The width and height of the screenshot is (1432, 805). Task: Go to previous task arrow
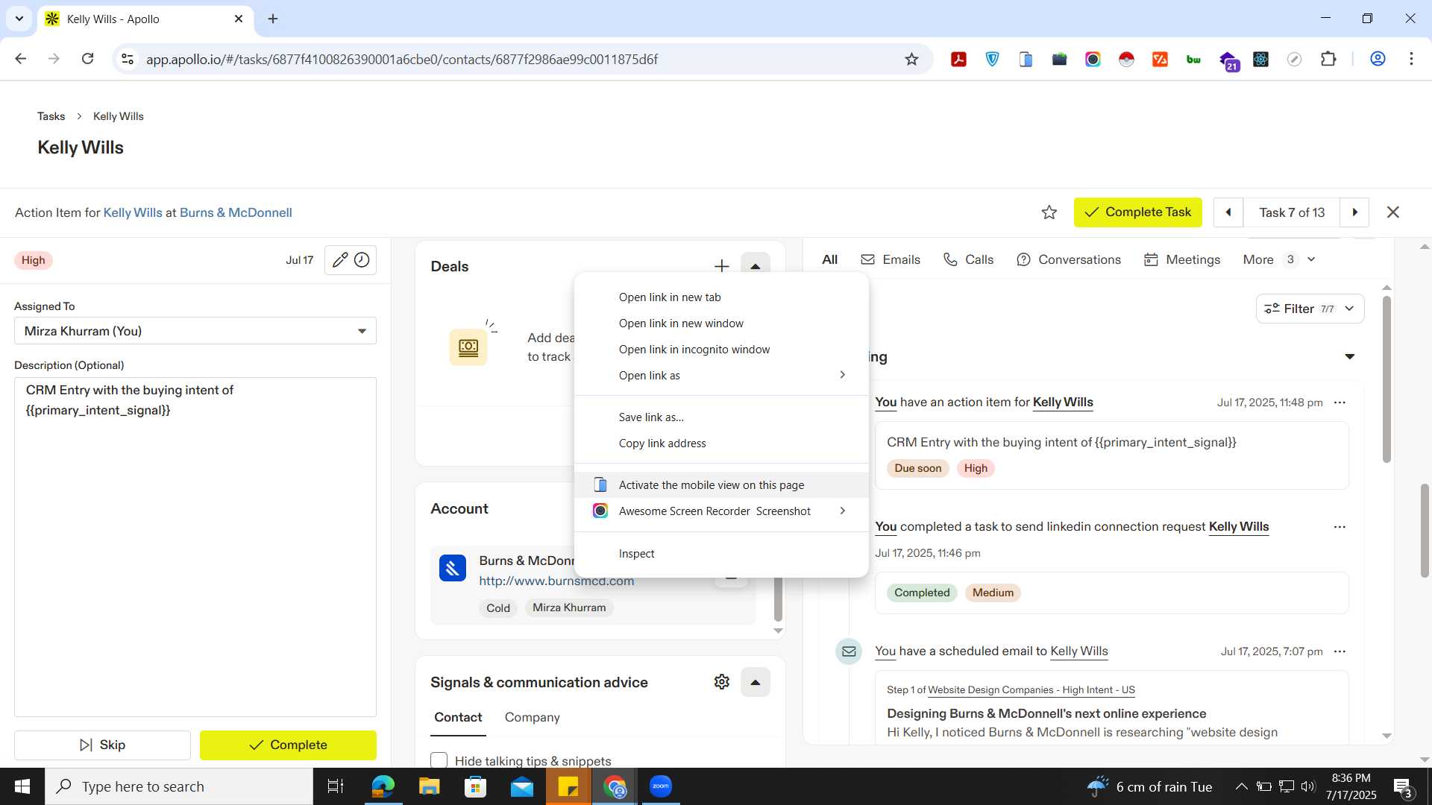[1228, 212]
